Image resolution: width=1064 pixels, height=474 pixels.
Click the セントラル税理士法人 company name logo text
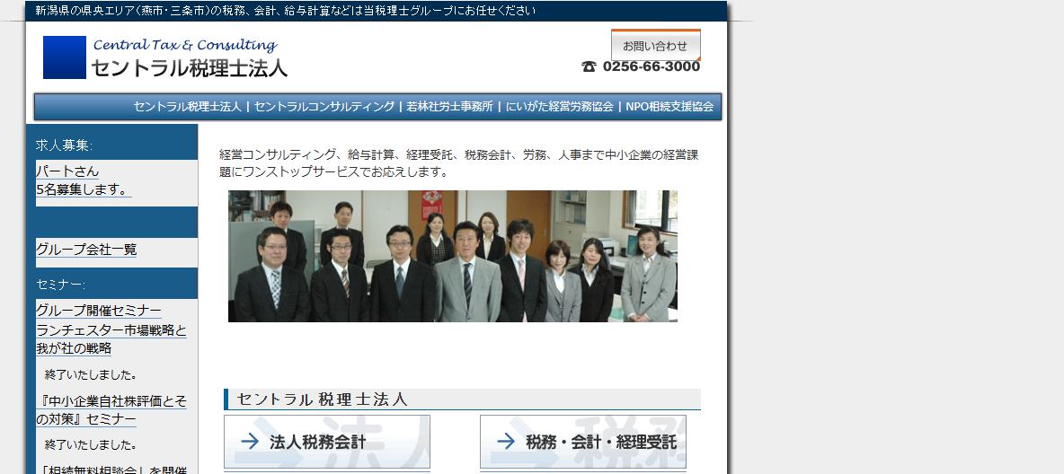(190, 68)
